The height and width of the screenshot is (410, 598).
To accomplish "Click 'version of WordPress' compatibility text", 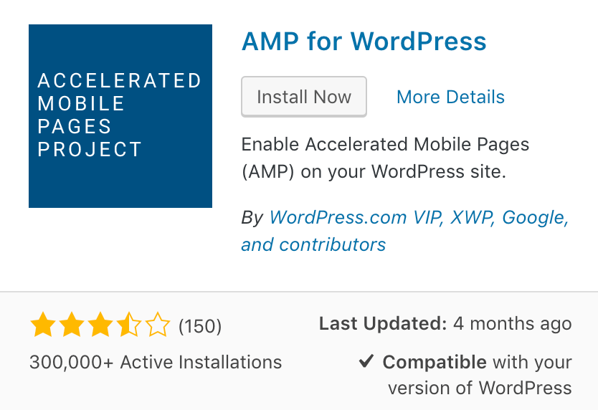I will click(480, 388).
